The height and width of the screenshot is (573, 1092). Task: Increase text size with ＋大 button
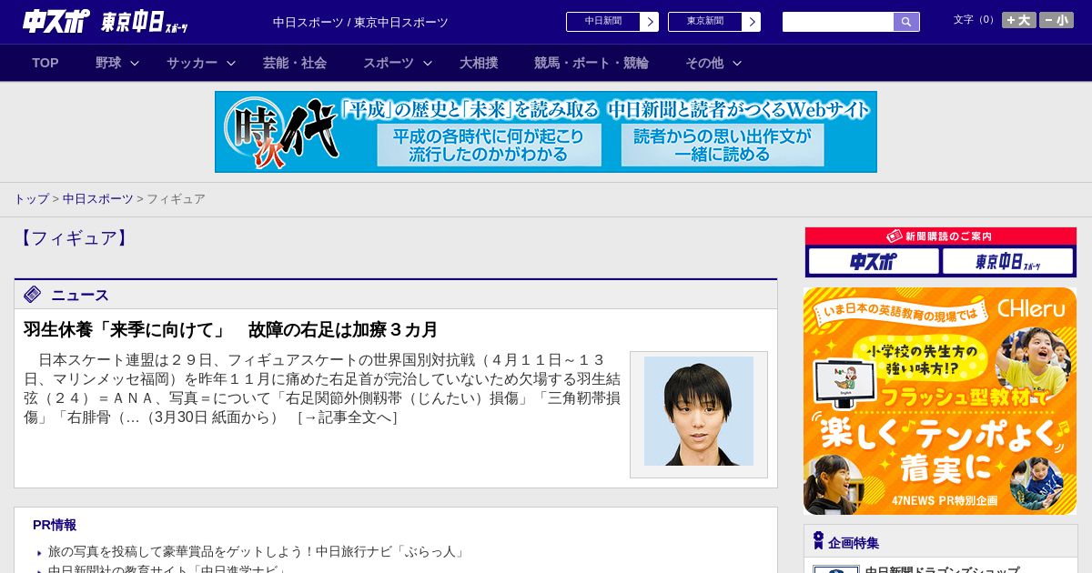[1018, 20]
